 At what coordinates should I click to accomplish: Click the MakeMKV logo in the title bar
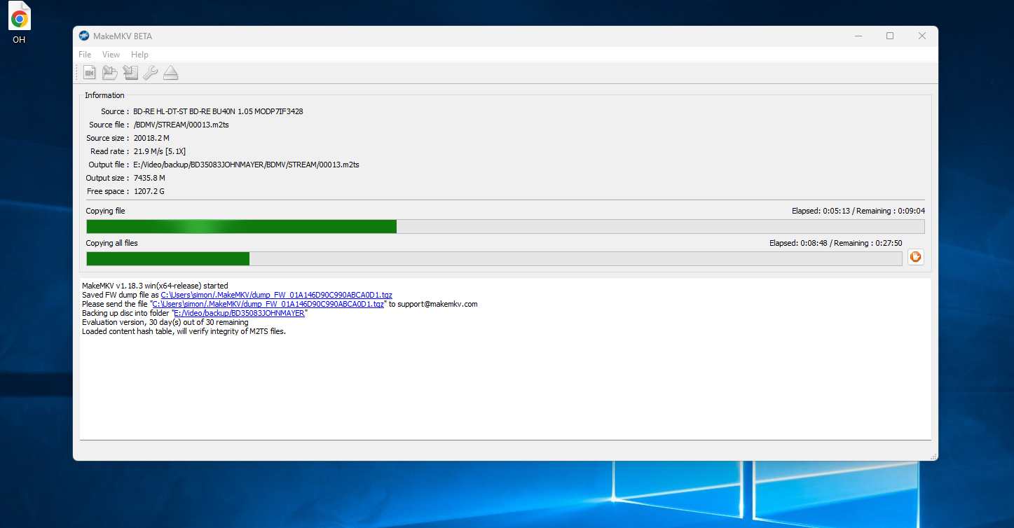pos(84,36)
